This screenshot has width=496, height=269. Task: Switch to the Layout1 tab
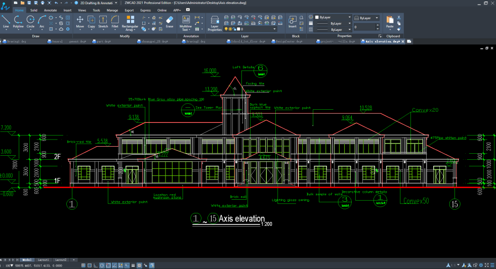click(43, 259)
